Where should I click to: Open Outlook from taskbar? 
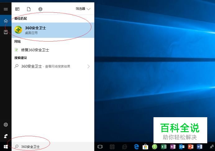click(x=182, y=147)
